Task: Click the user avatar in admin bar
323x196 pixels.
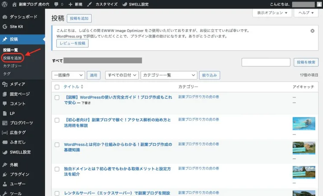Action: point(319,4)
